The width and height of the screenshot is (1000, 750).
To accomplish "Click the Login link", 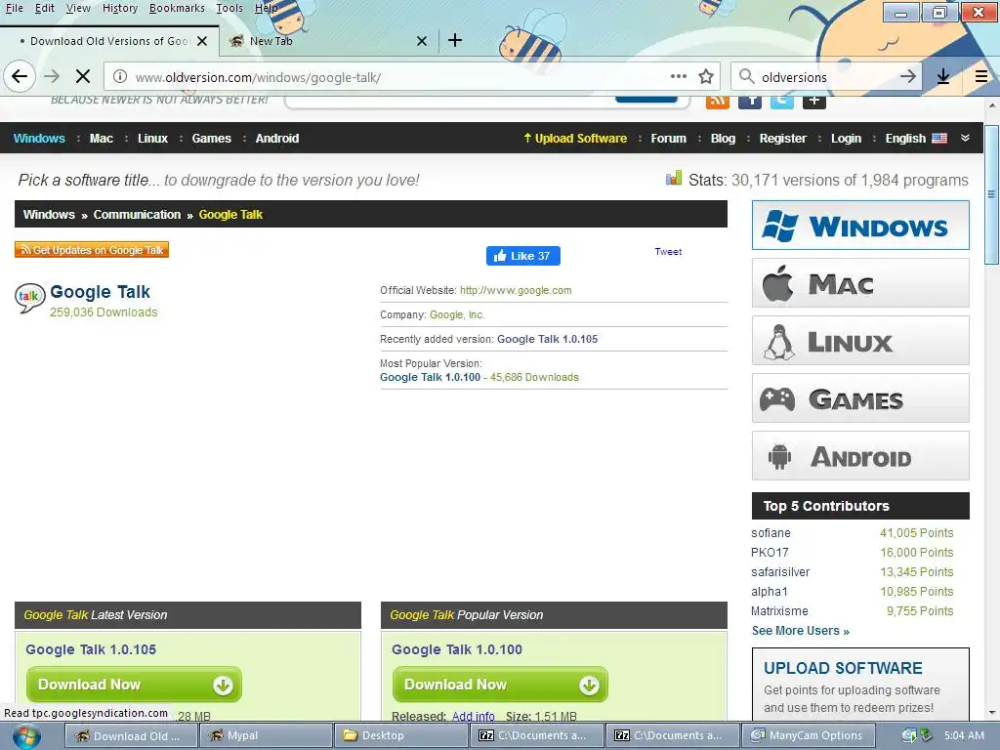I will click(847, 139).
